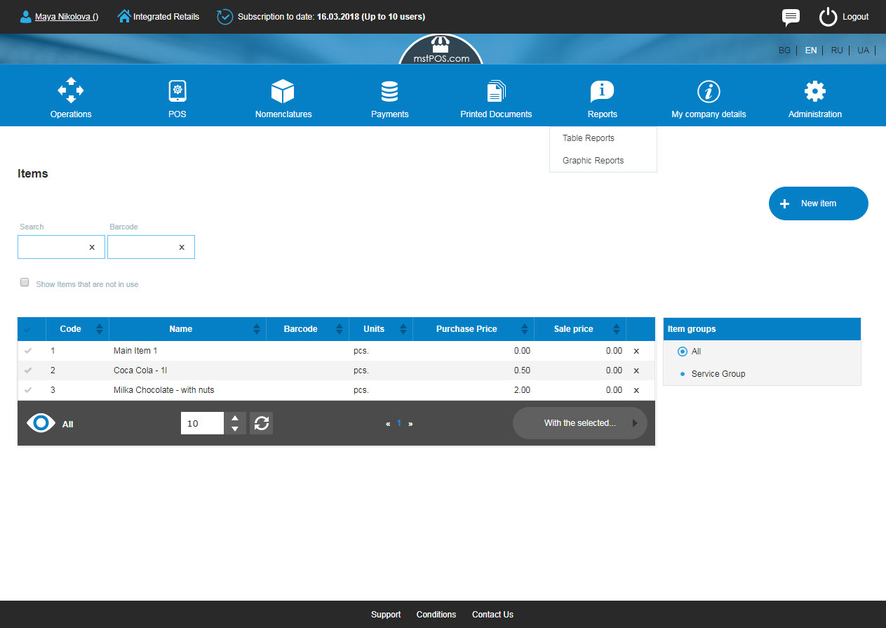
Task: Sort by Purchase Price column arrows
Action: click(x=524, y=329)
